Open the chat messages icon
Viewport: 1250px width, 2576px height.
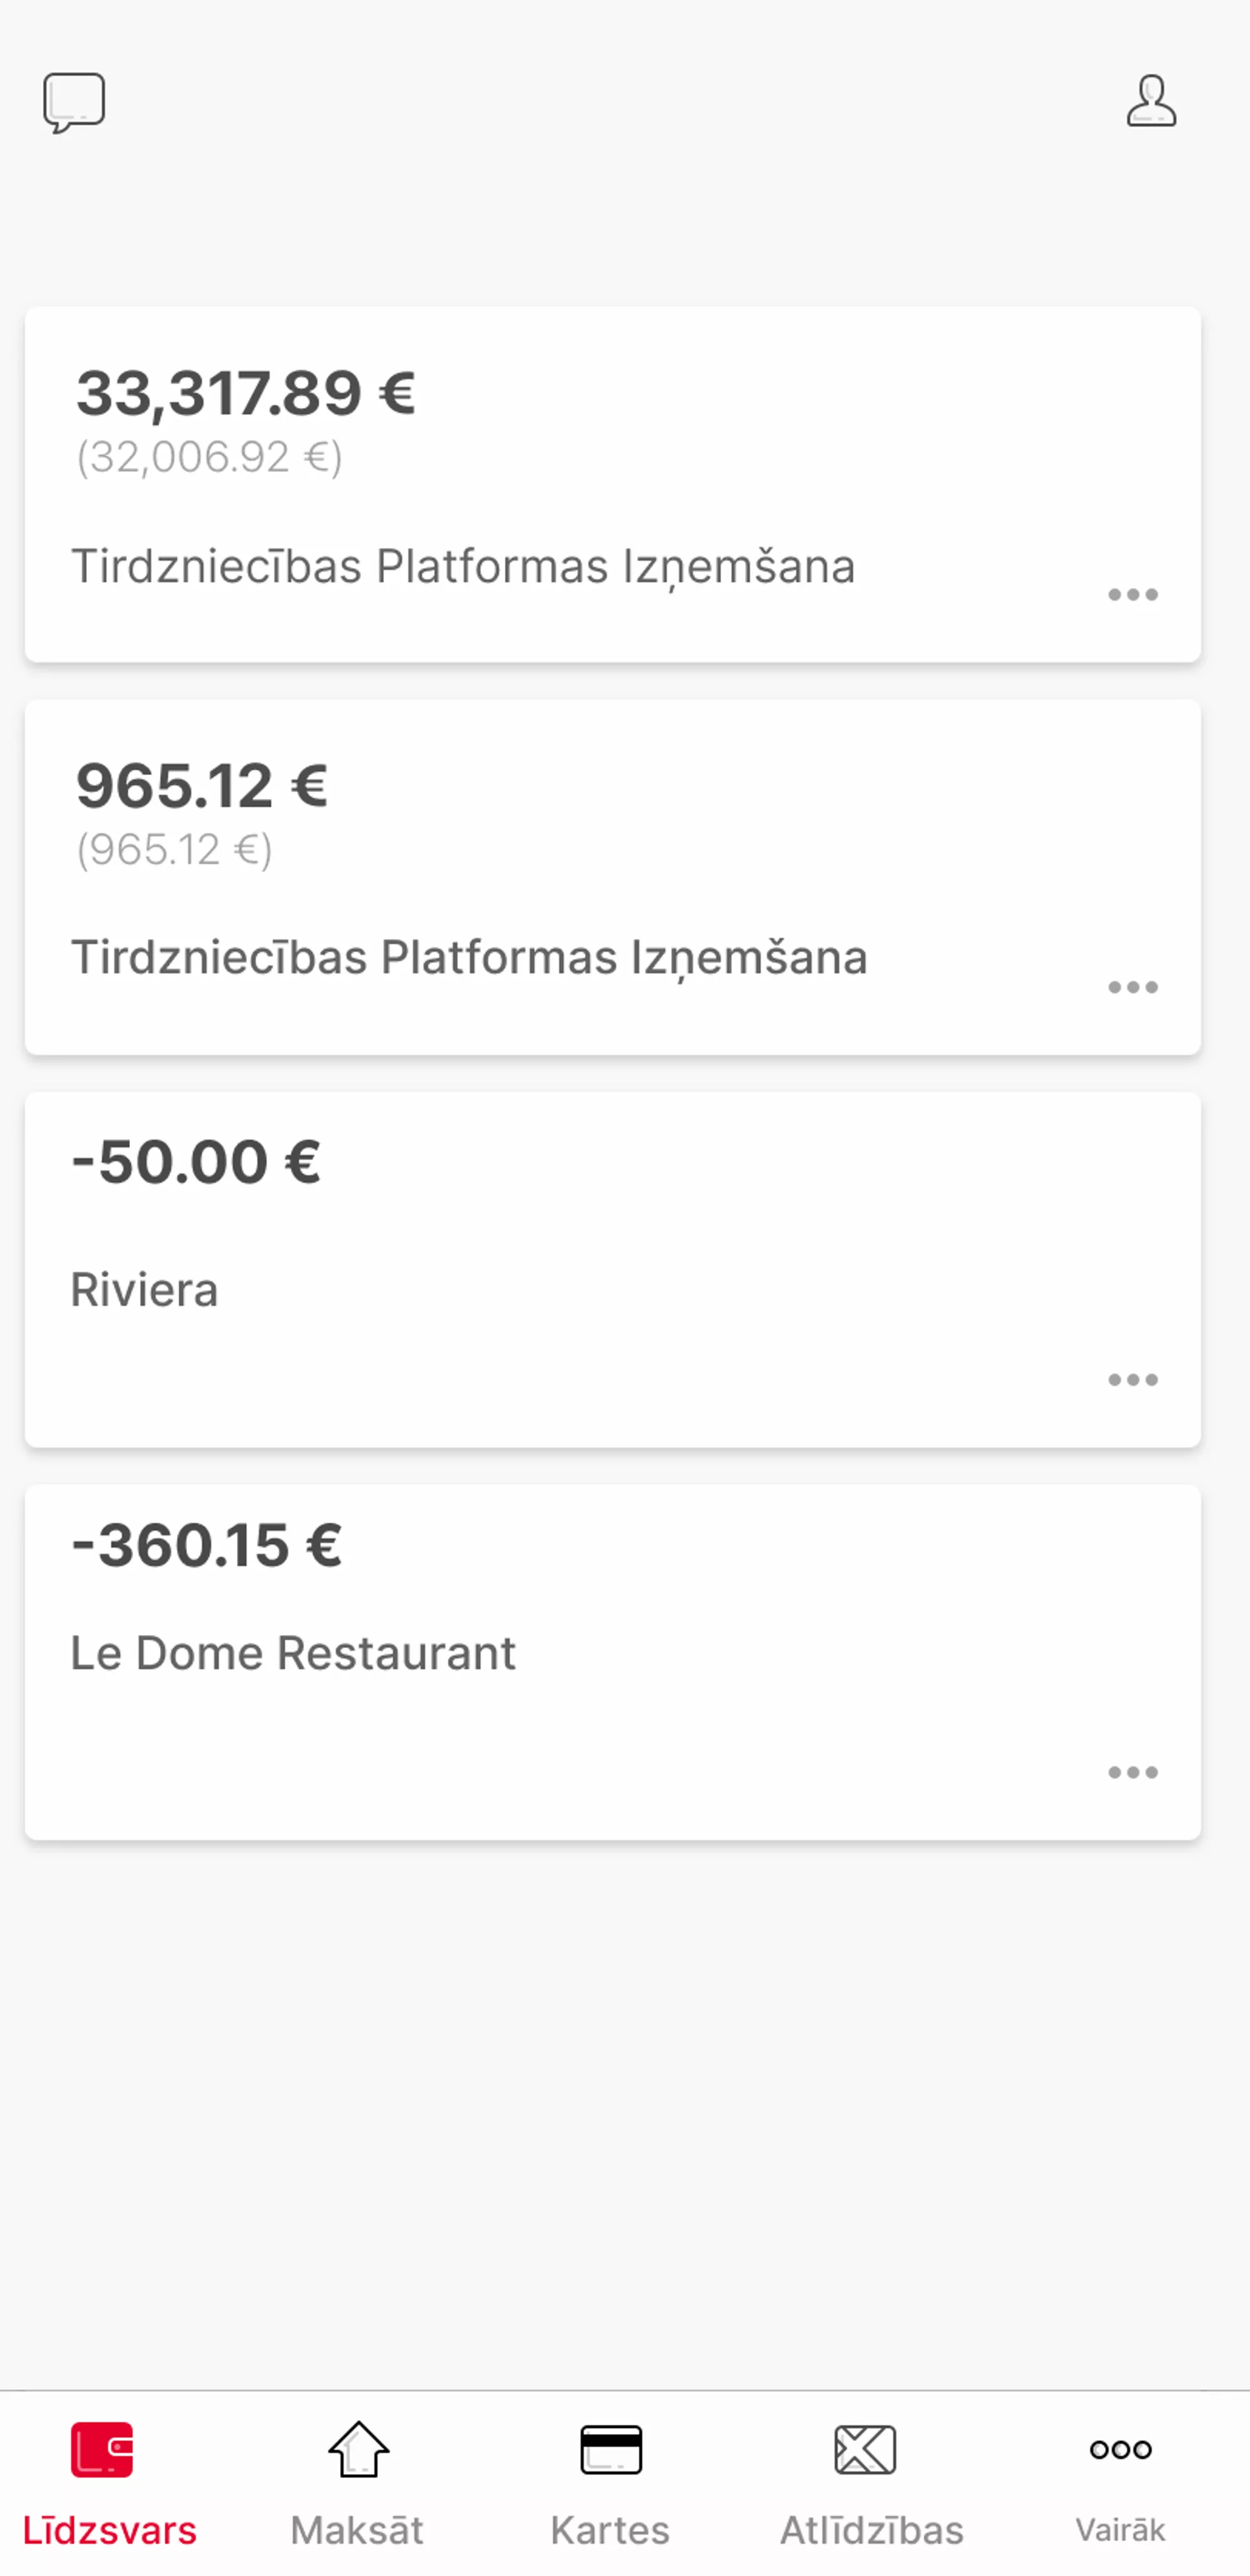pyautogui.click(x=74, y=102)
